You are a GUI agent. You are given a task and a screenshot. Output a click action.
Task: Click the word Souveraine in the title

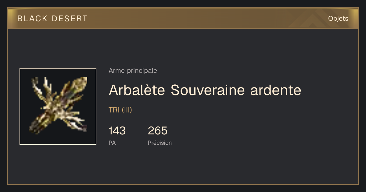[208, 90]
